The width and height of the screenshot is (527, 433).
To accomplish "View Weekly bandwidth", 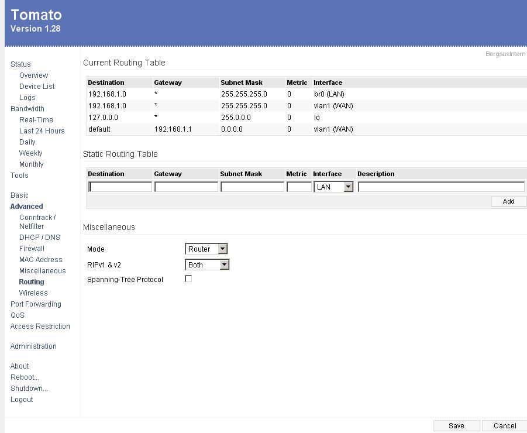I will tap(30, 153).
